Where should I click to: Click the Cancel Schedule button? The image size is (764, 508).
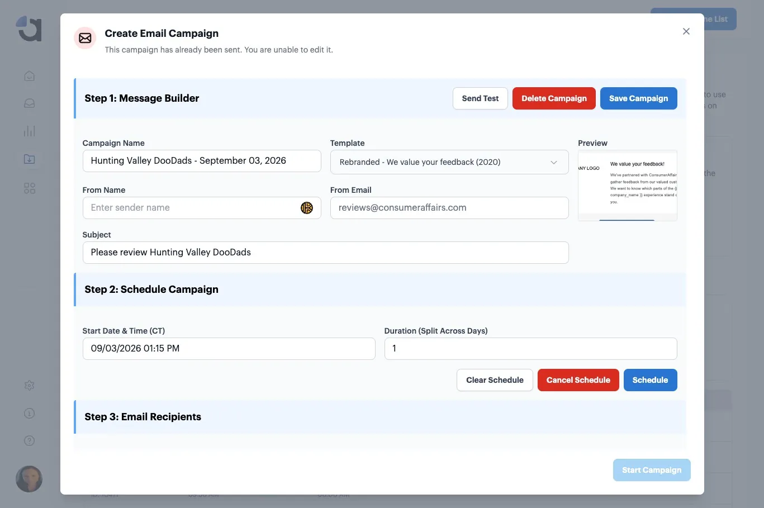(578, 380)
